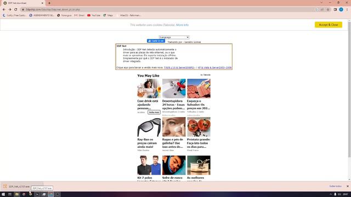Open the Ray-Ban sunglasses ad thumbnail
Image resolution: width=351 pixels, height=197 pixels.
tap(149, 127)
